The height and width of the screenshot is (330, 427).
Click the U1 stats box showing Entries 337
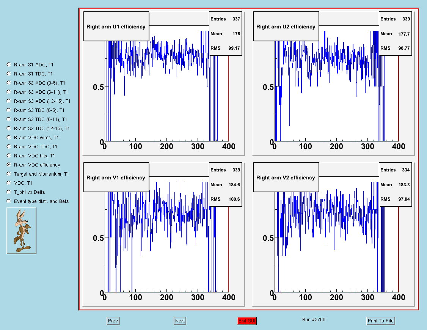point(226,33)
